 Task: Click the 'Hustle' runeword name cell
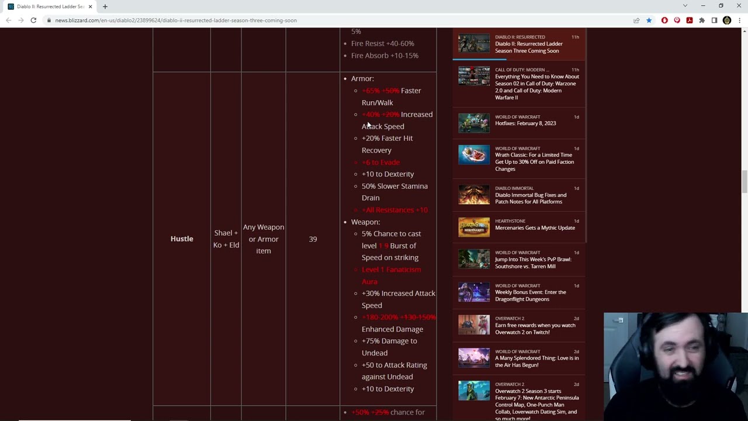point(182,239)
